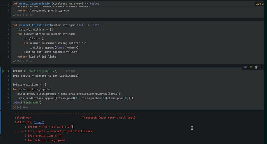Viewport: 267px width, 144px height.
Task: Place cursor on the print("Finished!") line
Action: [27, 102]
